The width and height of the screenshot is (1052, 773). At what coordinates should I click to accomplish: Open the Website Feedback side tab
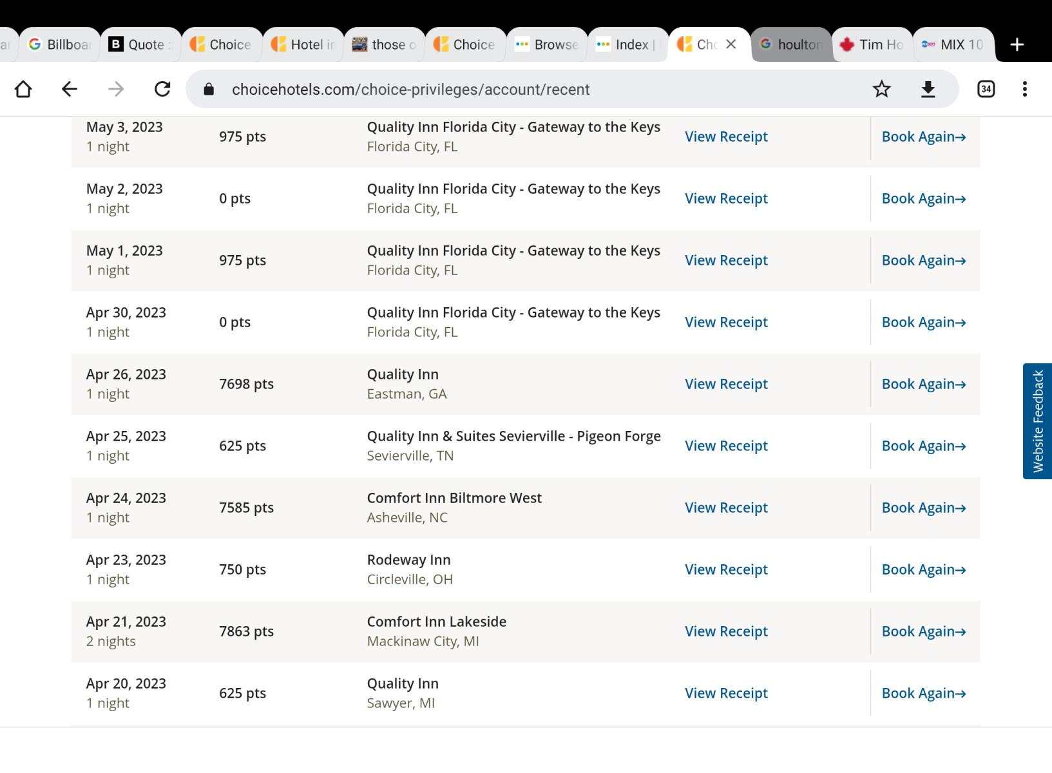coord(1037,421)
